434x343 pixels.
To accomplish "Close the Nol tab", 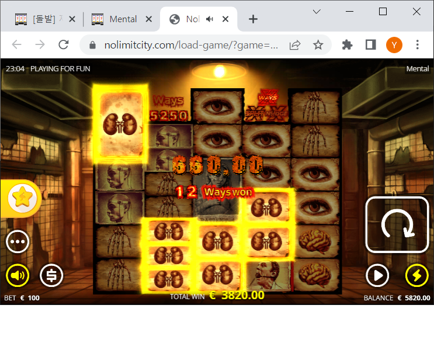I will (x=225, y=19).
